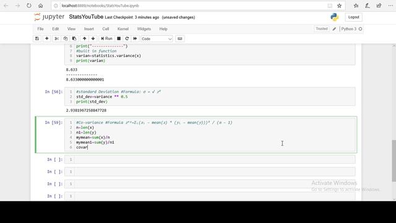This screenshot has width=396, height=223.
Task: Open the command palette keyboard icon
Action: 180,38
